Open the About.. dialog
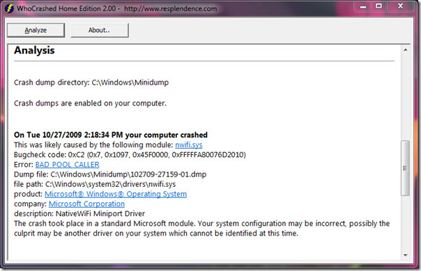Screen dimensions: 421x271 click(100, 30)
